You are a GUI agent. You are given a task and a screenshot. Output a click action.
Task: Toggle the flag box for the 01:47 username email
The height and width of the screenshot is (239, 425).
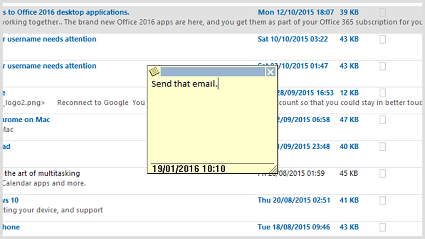(x=382, y=66)
